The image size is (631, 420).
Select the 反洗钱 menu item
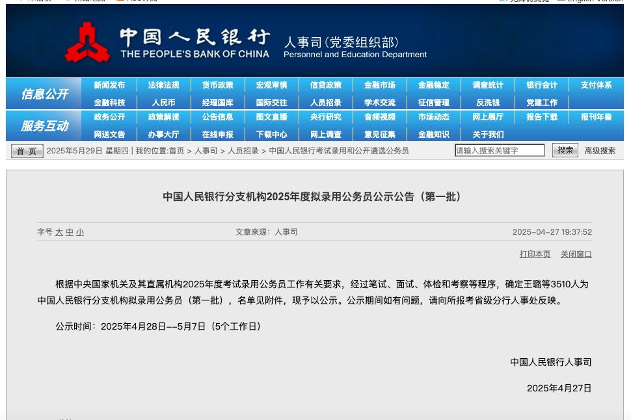point(488,103)
